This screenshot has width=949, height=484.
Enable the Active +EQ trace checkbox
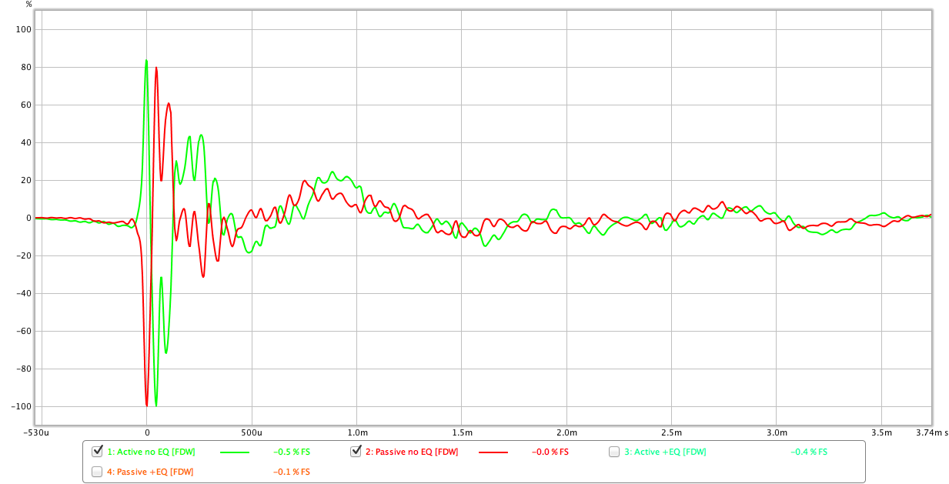[614, 452]
